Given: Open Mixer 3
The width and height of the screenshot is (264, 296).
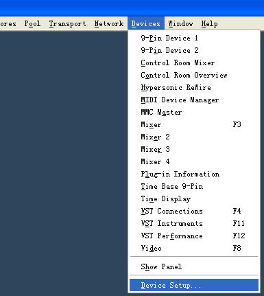Looking at the screenshot, I should (x=194, y=149).
